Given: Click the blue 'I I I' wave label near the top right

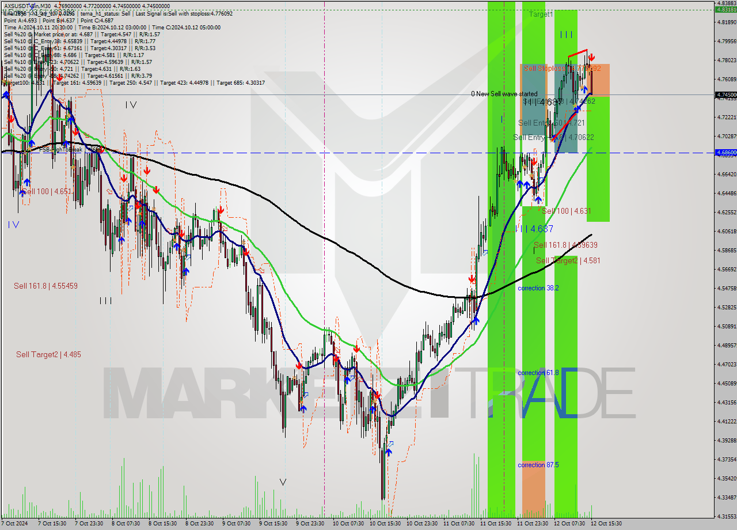Looking at the screenshot, I should pyautogui.click(x=567, y=35).
